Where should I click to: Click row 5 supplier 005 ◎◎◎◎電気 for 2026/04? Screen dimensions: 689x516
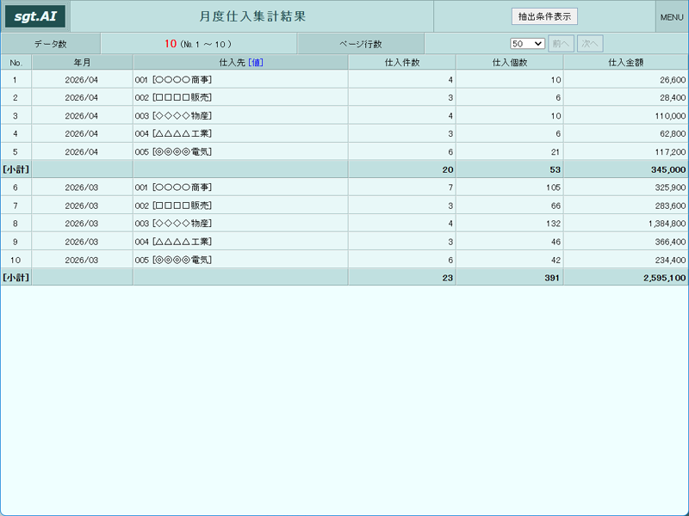tap(173, 152)
